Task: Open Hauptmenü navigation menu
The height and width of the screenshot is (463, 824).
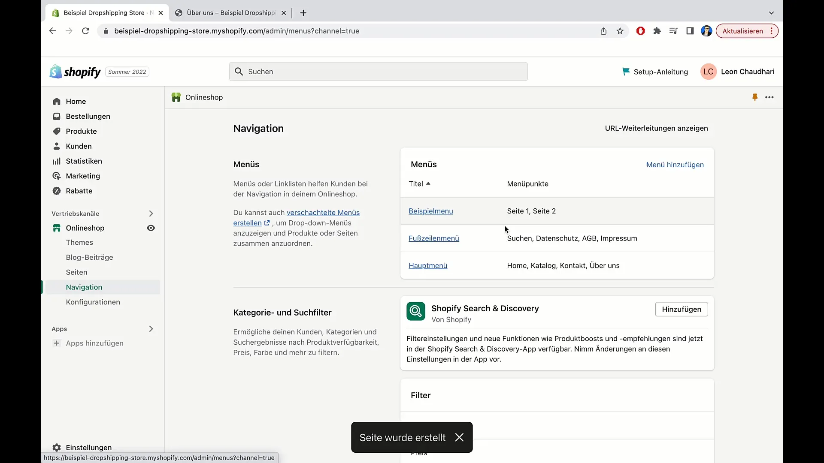Action: point(428,265)
